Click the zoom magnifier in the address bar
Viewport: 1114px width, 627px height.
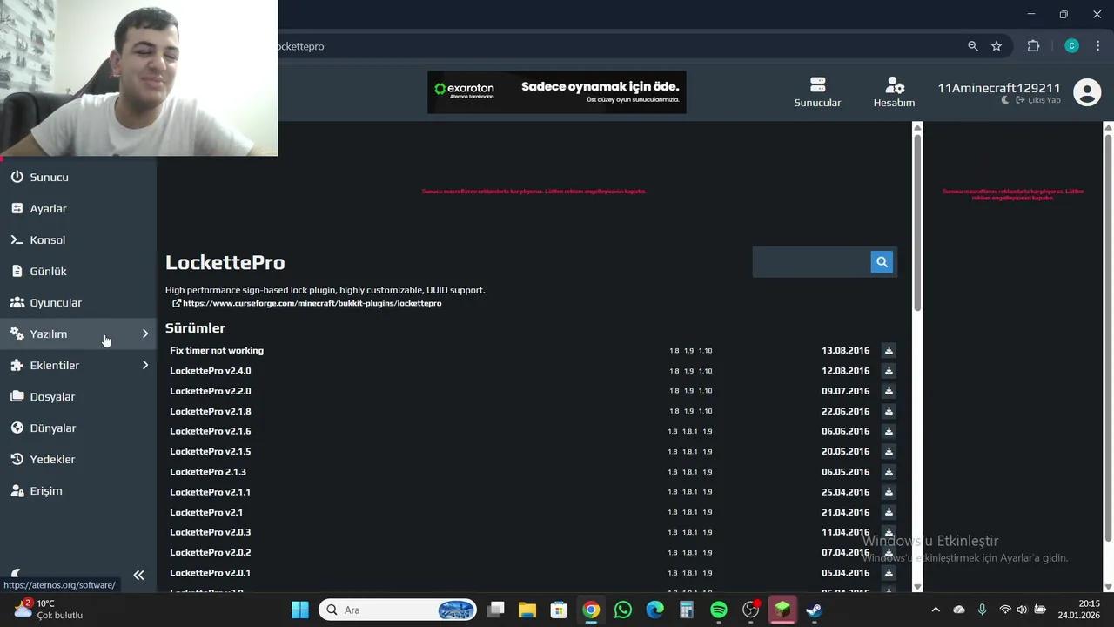(x=973, y=46)
